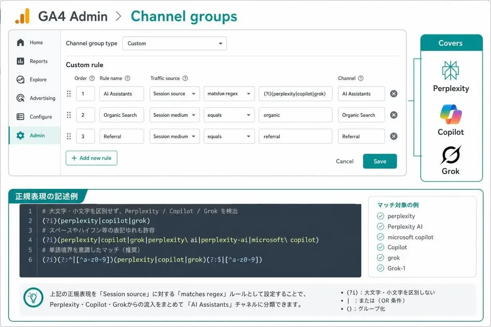Click the check icon beside Copilot example
The image size is (491, 327).
point(381,247)
